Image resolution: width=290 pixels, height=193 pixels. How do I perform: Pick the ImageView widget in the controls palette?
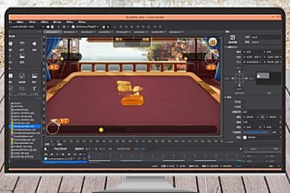click(34, 76)
